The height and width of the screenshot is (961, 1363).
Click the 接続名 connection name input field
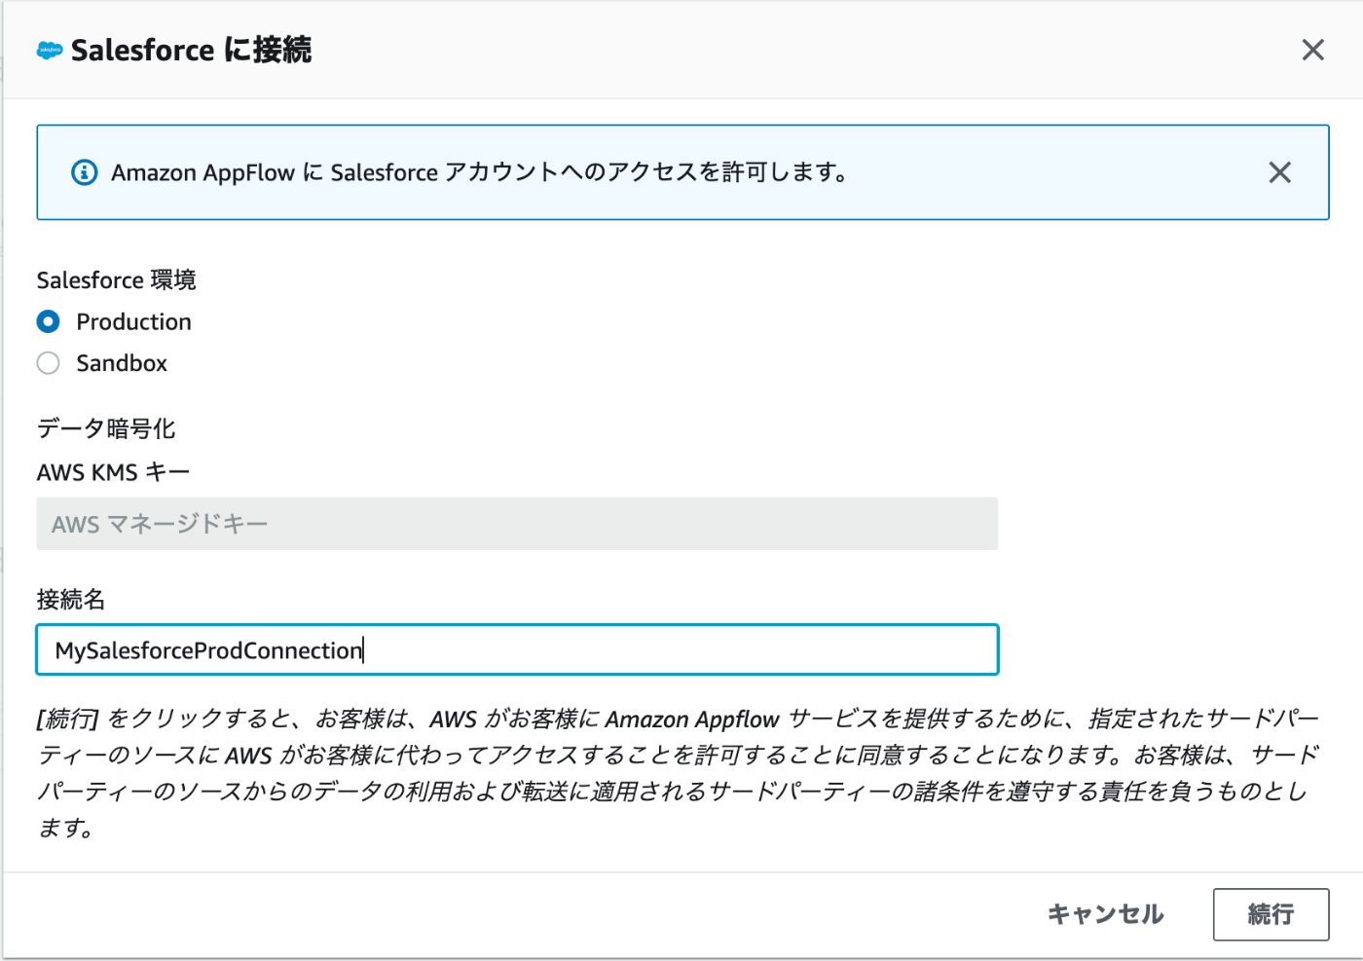point(517,649)
